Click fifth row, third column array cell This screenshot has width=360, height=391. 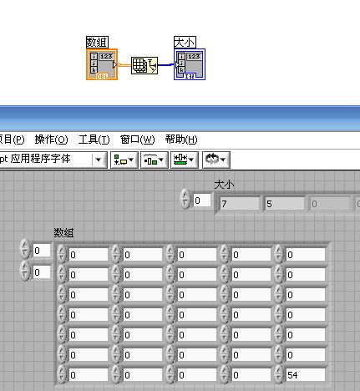(x=196, y=335)
